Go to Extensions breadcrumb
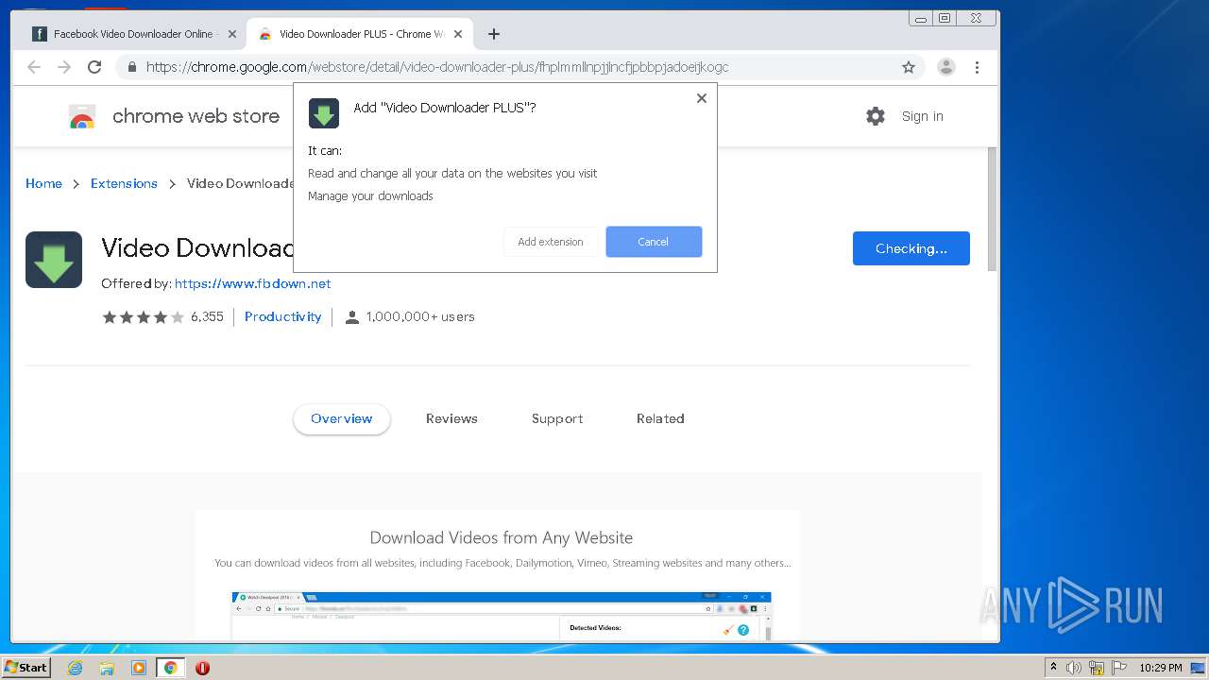The width and height of the screenshot is (1209, 680). [x=124, y=183]
